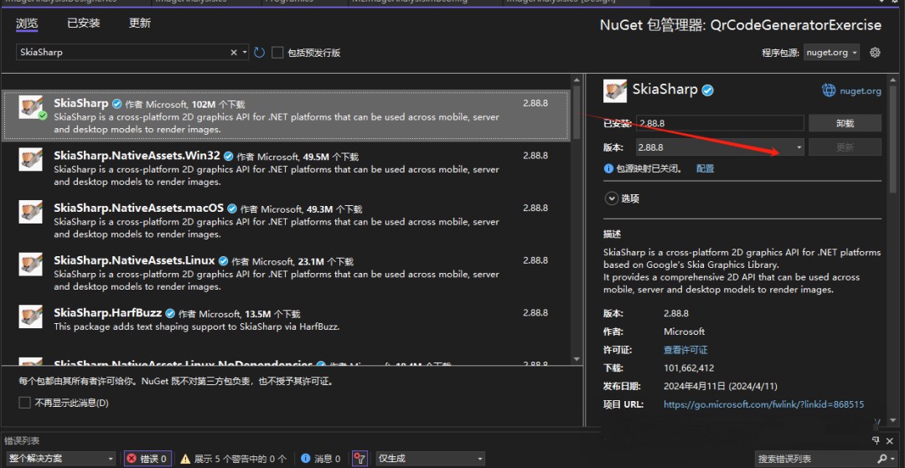The height and width of the screenshot is (468, 905).
Task: Open the view license link
Action: pos(685,350)
